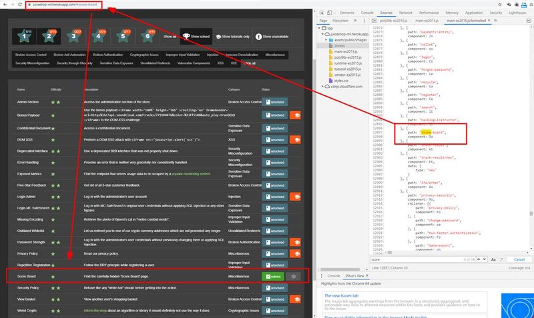Filter by Sensitive Data Exposure category
The width and height of the screenshot is (534, 318).
click(x=116, y=63)
